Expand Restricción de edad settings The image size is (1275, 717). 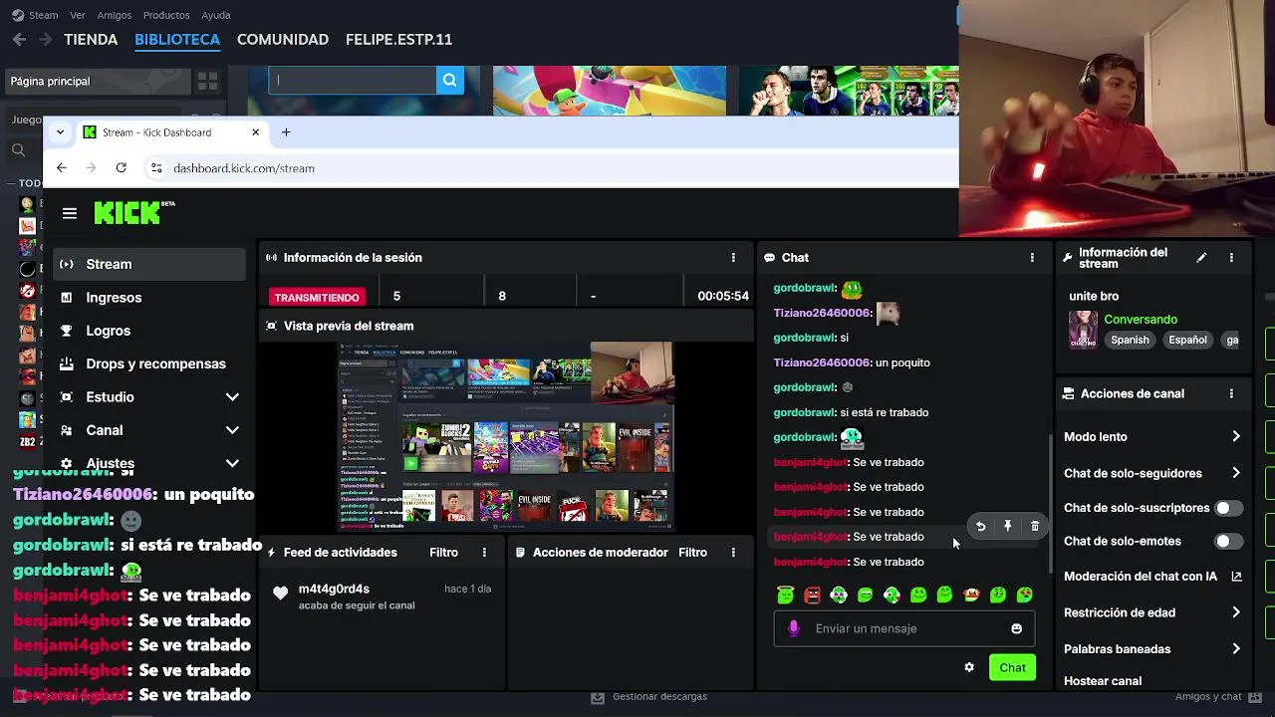point(1236,612)
